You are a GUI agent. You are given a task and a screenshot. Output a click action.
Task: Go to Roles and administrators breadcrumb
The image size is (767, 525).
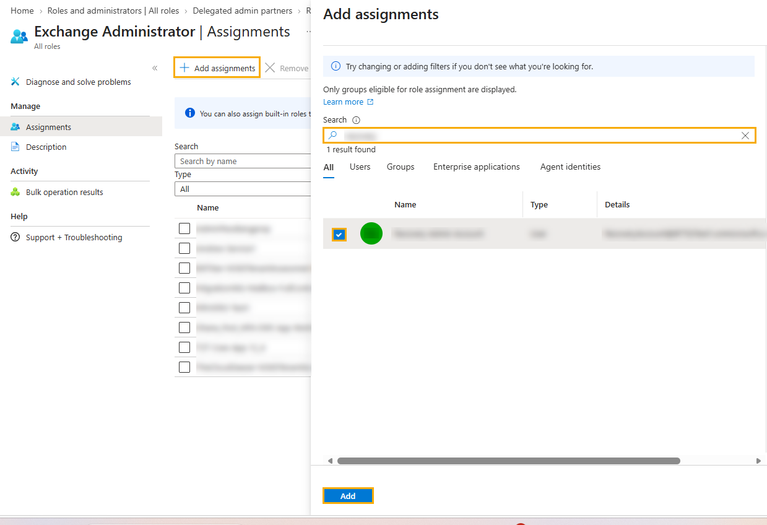click(113, 11)
